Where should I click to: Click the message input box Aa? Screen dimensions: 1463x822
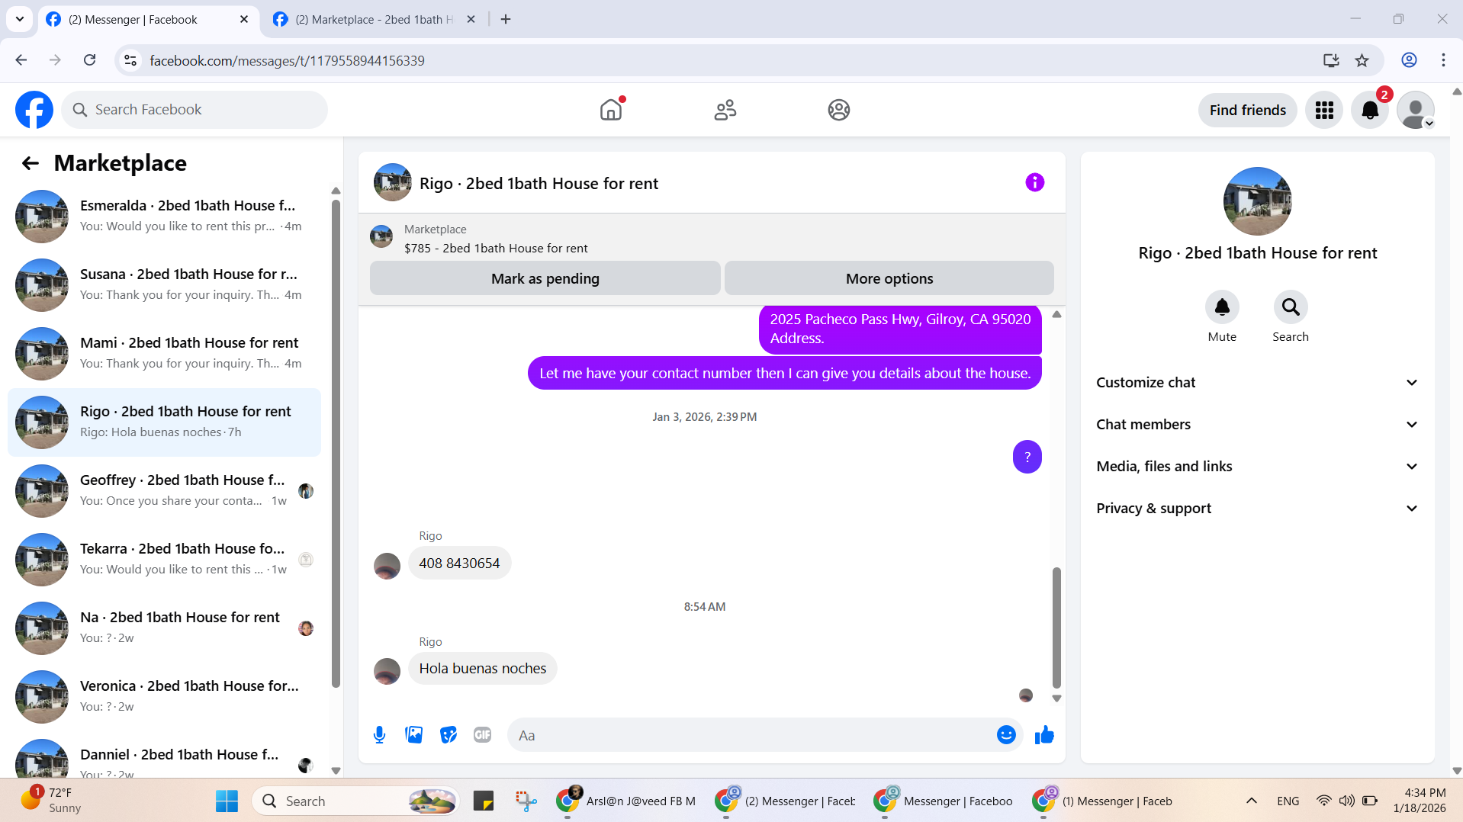coord(751,735)
